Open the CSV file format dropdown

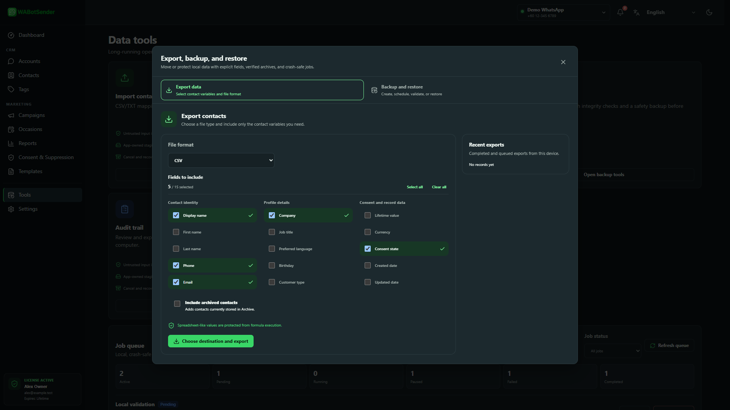(221, 160)
